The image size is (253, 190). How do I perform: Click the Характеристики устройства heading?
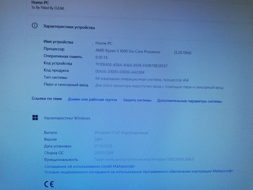(x=69, y=27)
